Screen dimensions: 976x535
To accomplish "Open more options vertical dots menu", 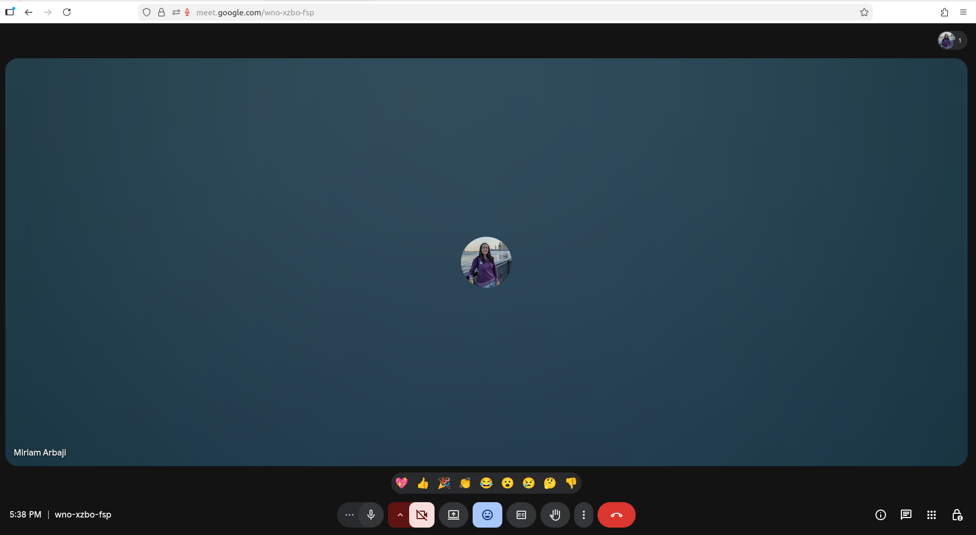I will [x=584, y=515].
